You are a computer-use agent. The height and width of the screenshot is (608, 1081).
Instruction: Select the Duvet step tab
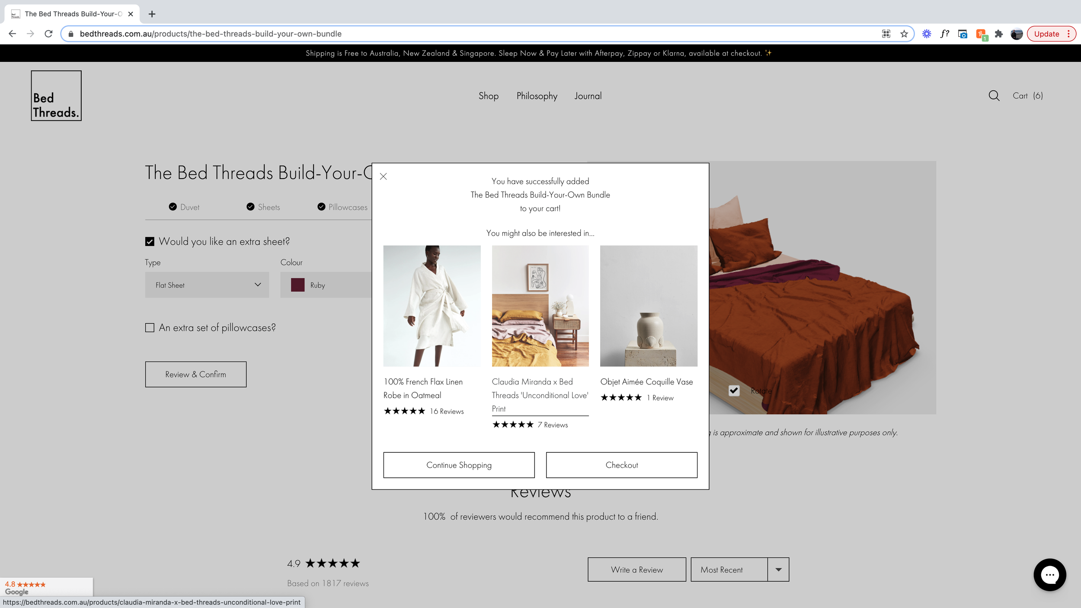[184, 207]
